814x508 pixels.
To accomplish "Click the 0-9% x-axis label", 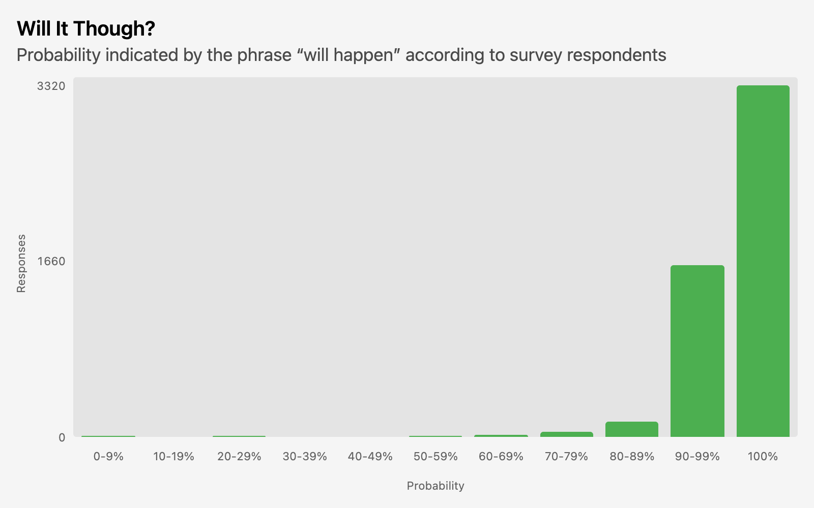I will click(108, 457).
